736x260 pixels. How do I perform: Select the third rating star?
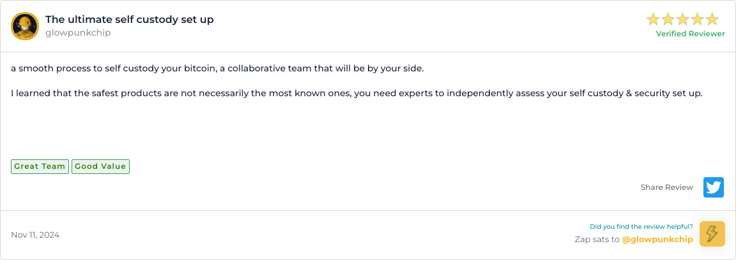(683, 19)
